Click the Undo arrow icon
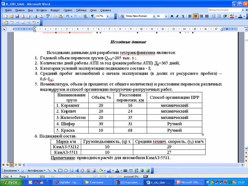The width and height of the screenshot is (248, 186). 67,17
